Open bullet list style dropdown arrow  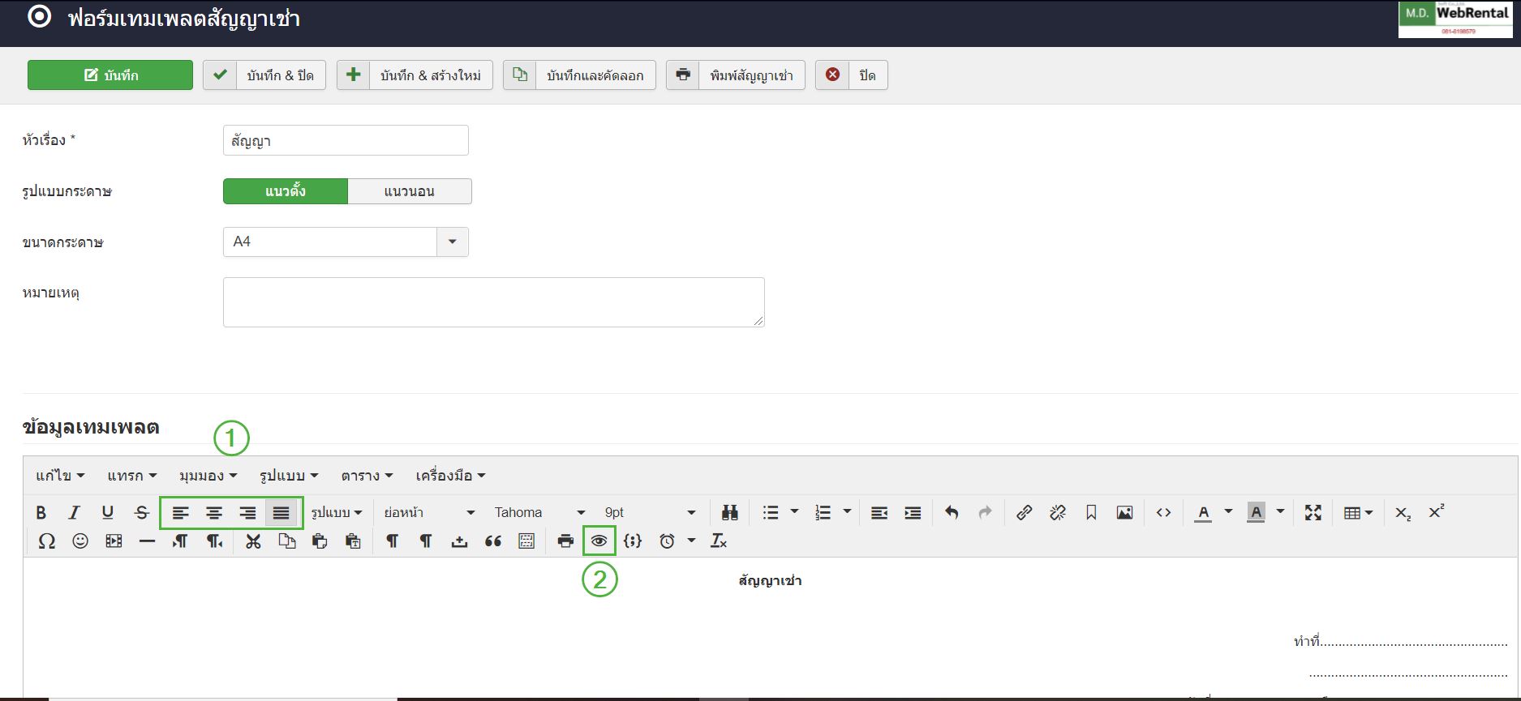tap(794, 512)
